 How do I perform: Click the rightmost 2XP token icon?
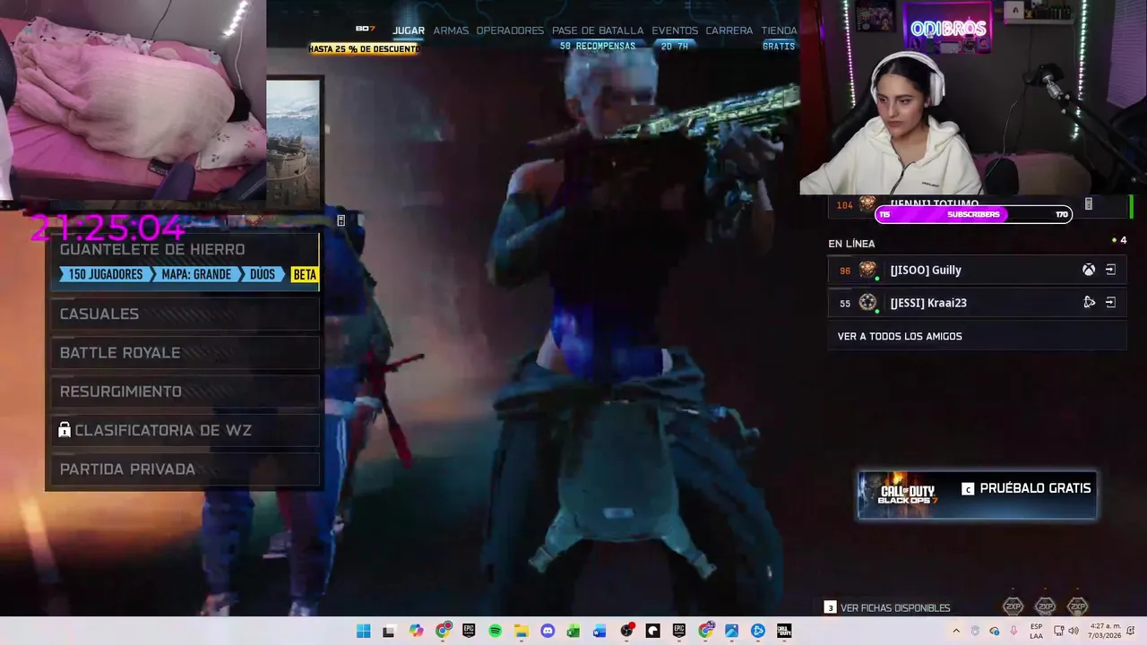click(1077, 606)
